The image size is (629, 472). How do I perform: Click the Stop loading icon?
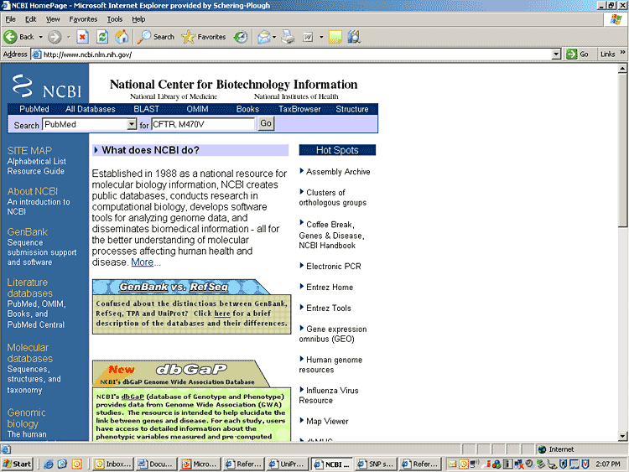click(83, 37)
